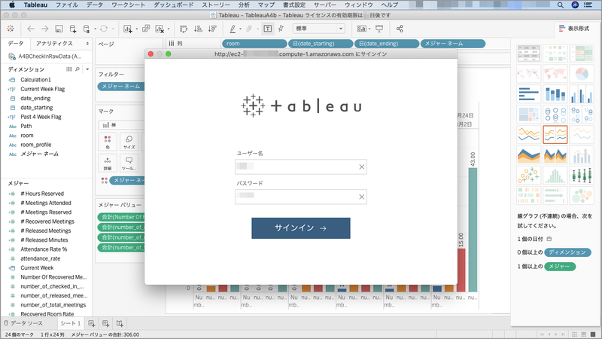Select the area chart continuous thumbnail

tap(529, 155)
